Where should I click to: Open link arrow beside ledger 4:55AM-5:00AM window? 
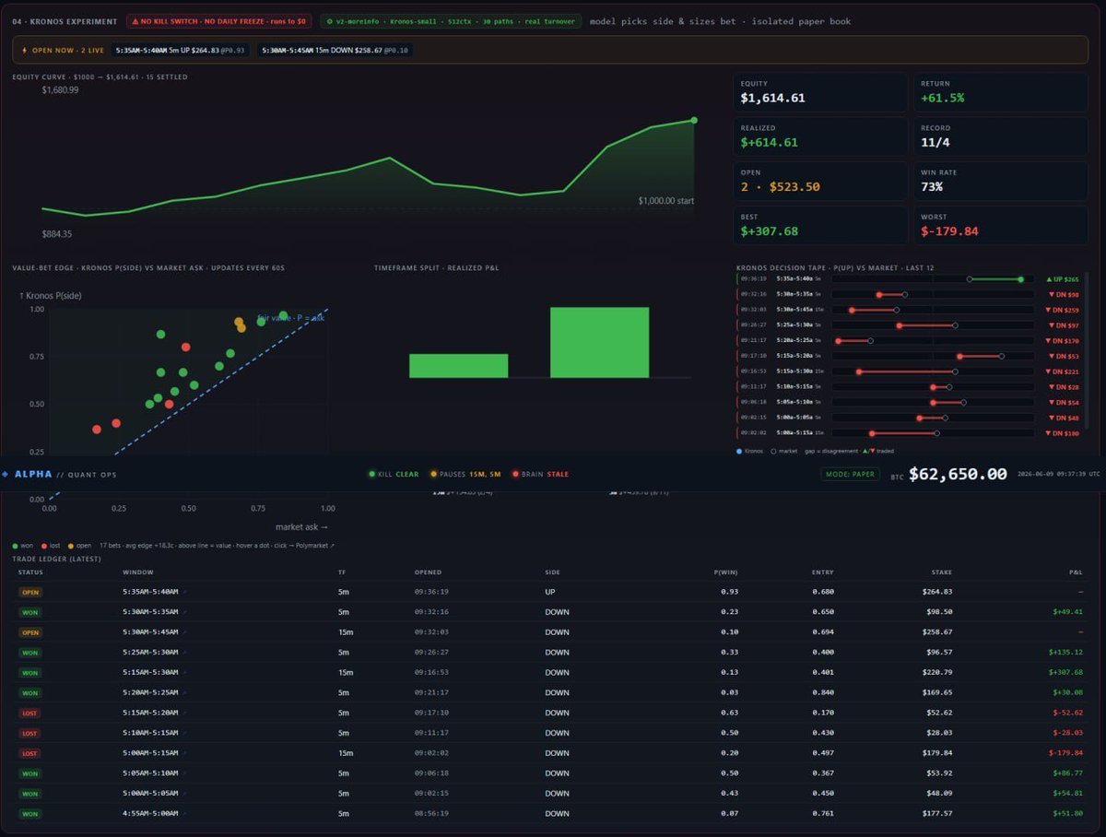coord(184,813)
